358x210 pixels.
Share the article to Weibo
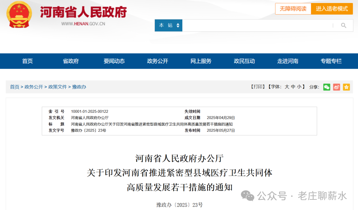(x=336, y=87)
